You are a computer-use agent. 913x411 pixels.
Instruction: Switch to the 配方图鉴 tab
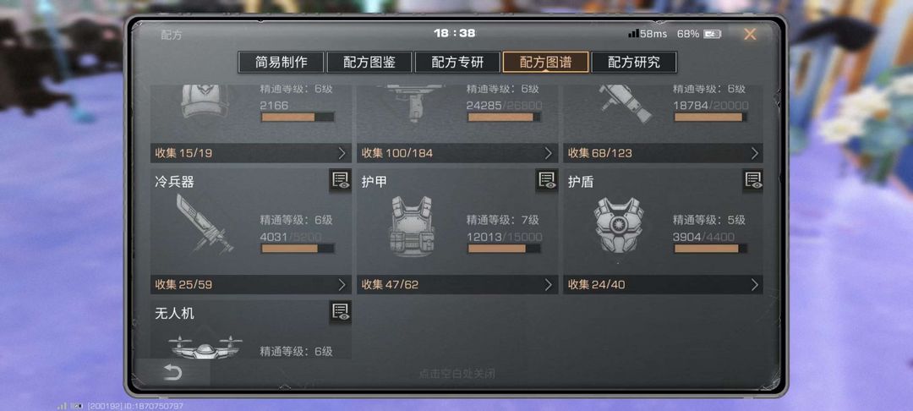click(369, 63)
